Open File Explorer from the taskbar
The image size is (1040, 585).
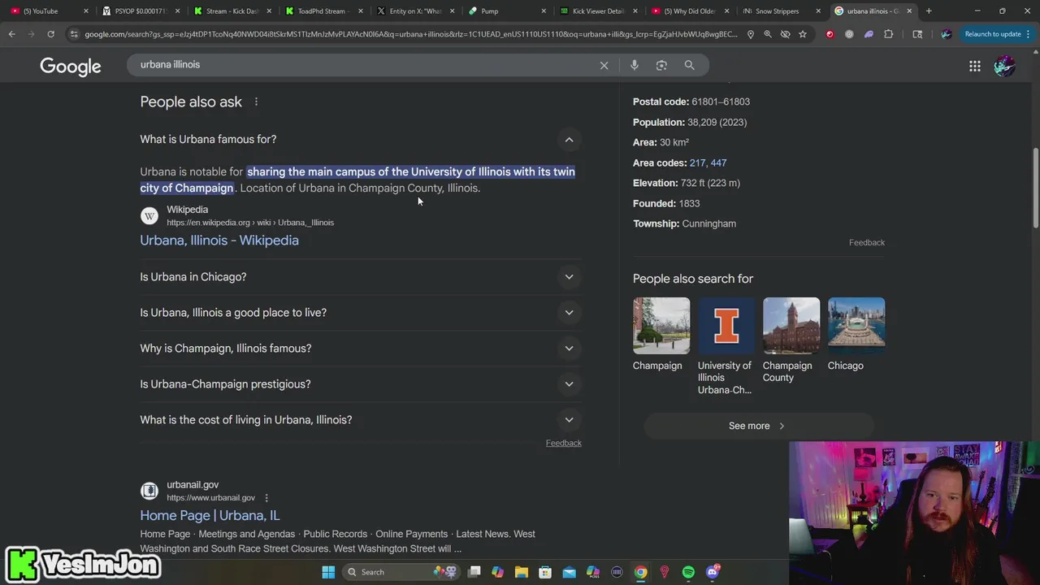[x=522, y=572]
